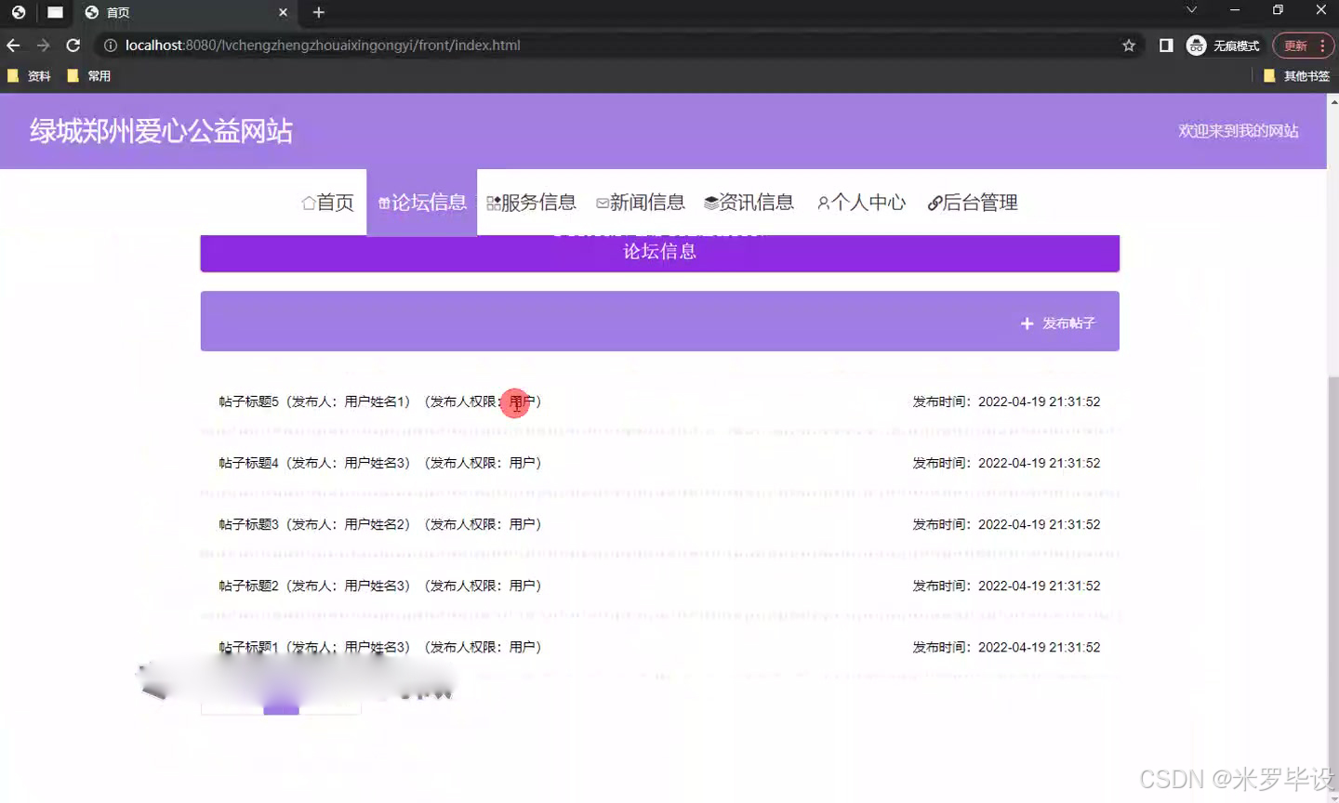Open the 资料 bookmarks folder
The height and width of the screenshot is (803, 1339).
pos(30,75)
